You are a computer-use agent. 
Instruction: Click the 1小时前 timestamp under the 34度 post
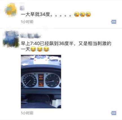coord(27,22)
